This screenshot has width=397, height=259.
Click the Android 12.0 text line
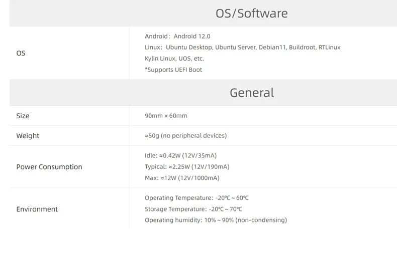177,37
